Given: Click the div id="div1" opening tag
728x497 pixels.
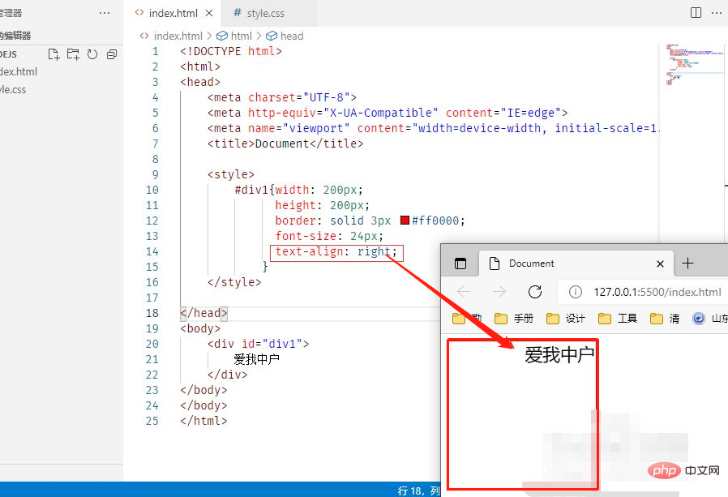Looking at the screenshot, I should click(x=258, y=344).
